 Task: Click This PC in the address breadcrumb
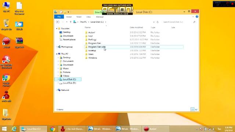pyautogui.click(x=83, y=22)
